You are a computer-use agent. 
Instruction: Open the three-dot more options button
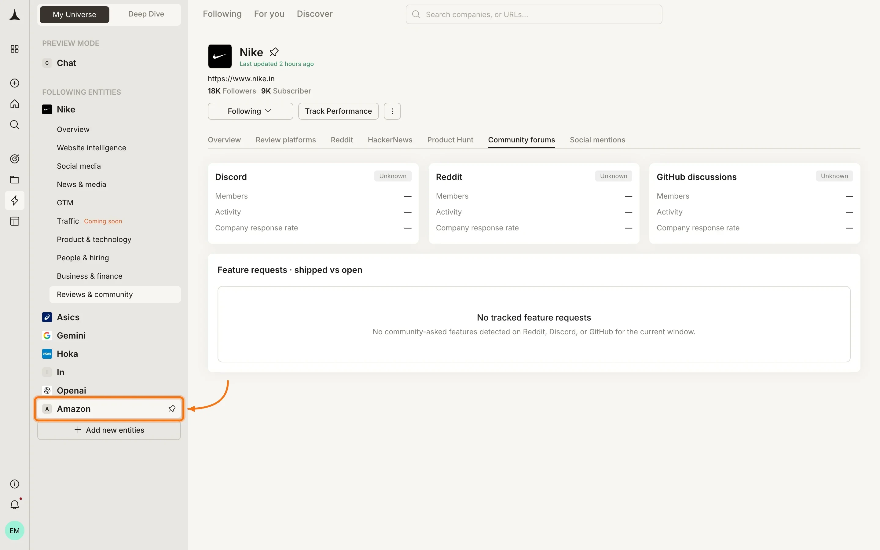(392, 111)
